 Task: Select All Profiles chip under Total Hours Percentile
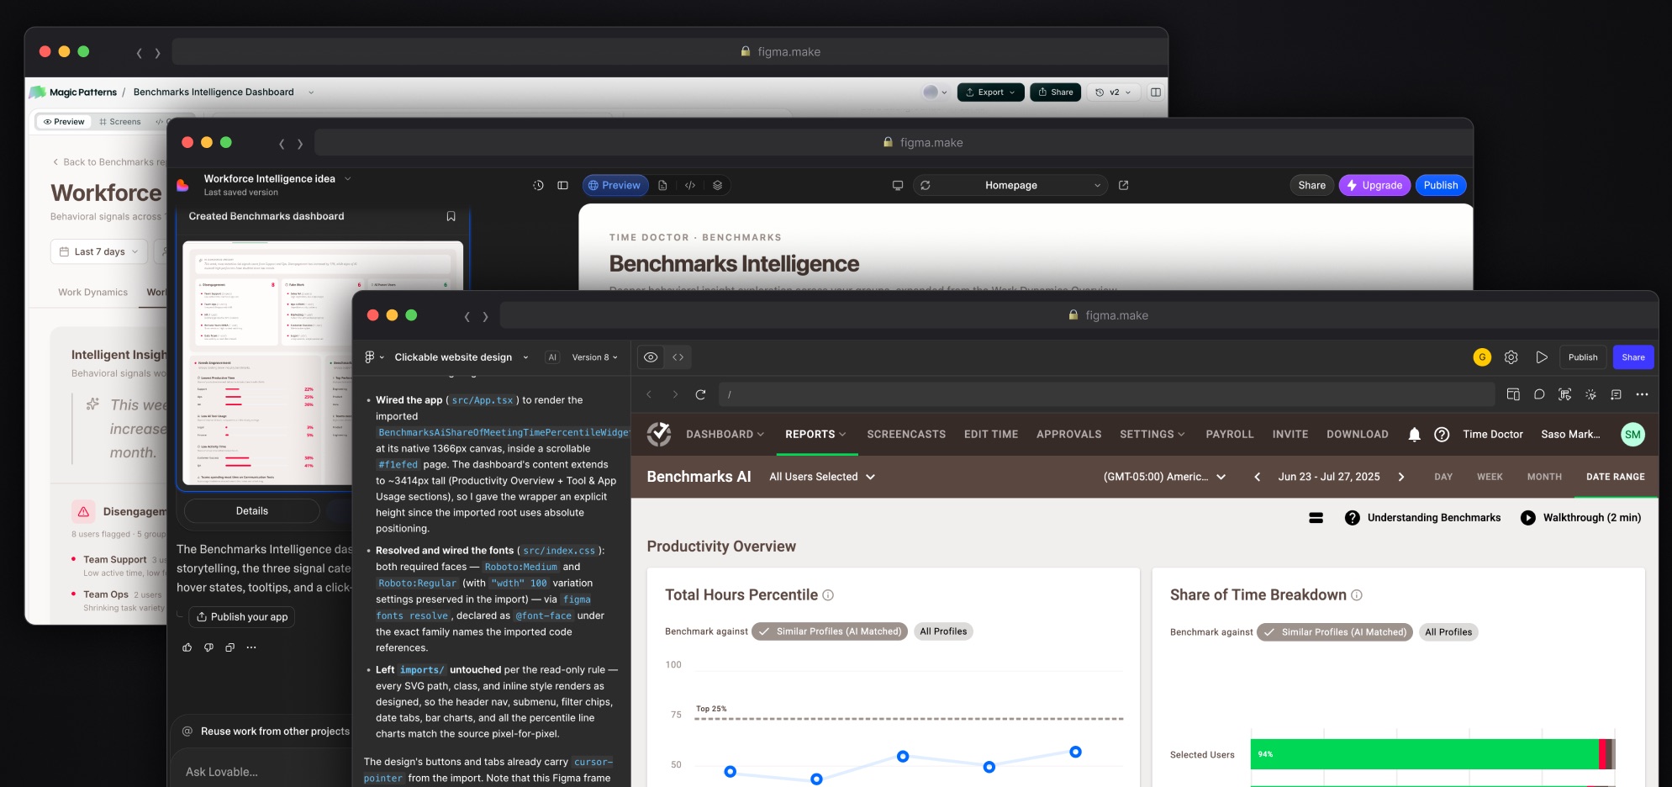943,631
